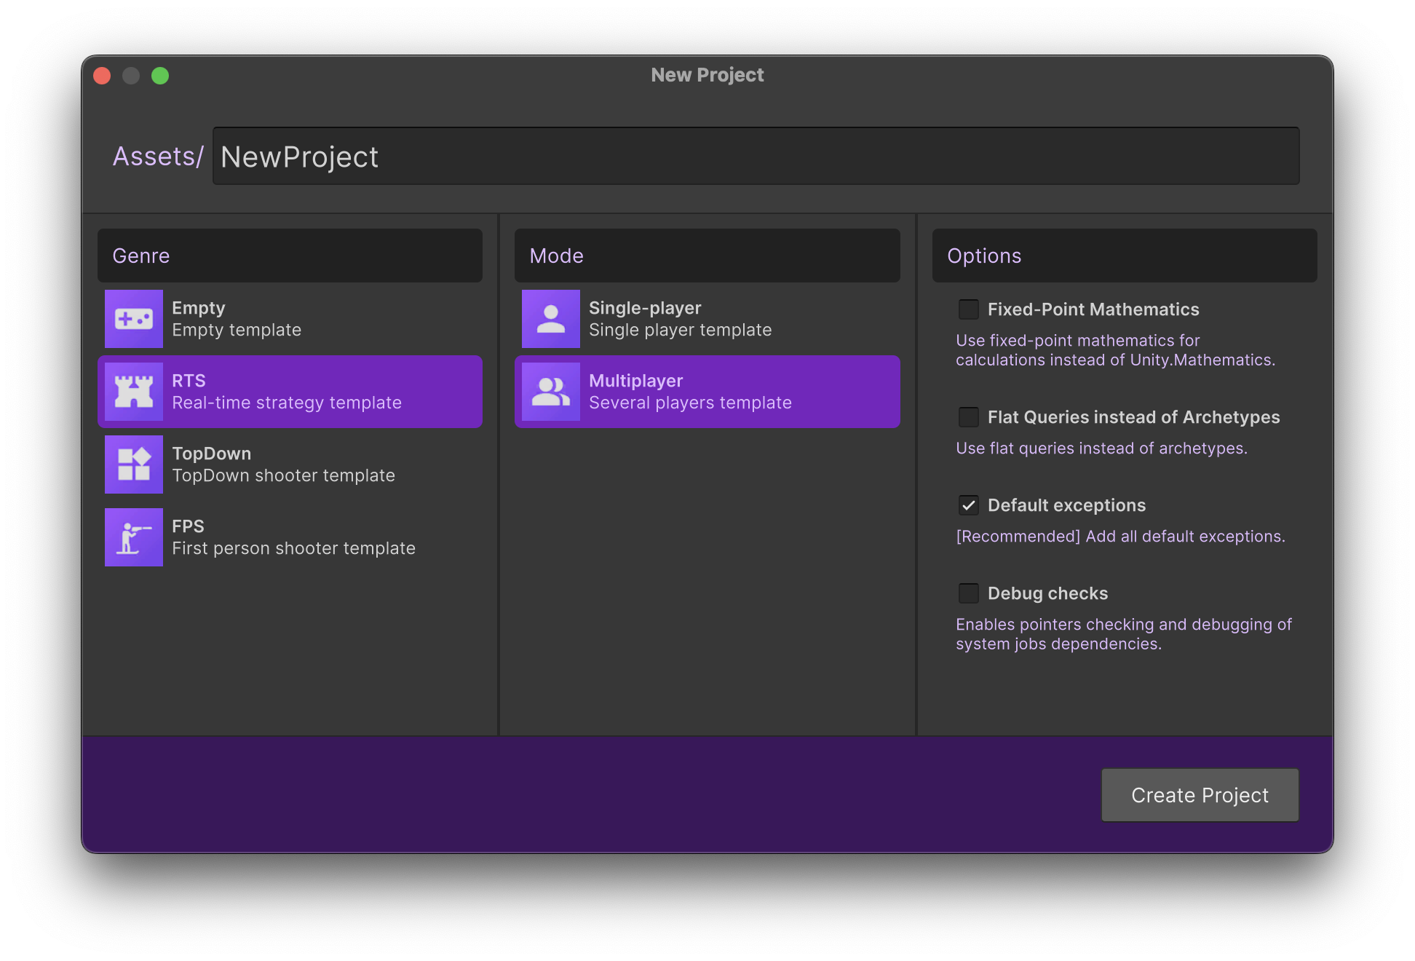Click the Options section header
This screenshot has height=961, width=1415.
tap(1124, 256)
